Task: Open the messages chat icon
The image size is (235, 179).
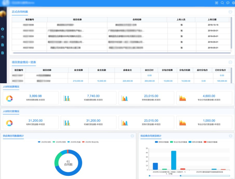Action: pos(228,3)
